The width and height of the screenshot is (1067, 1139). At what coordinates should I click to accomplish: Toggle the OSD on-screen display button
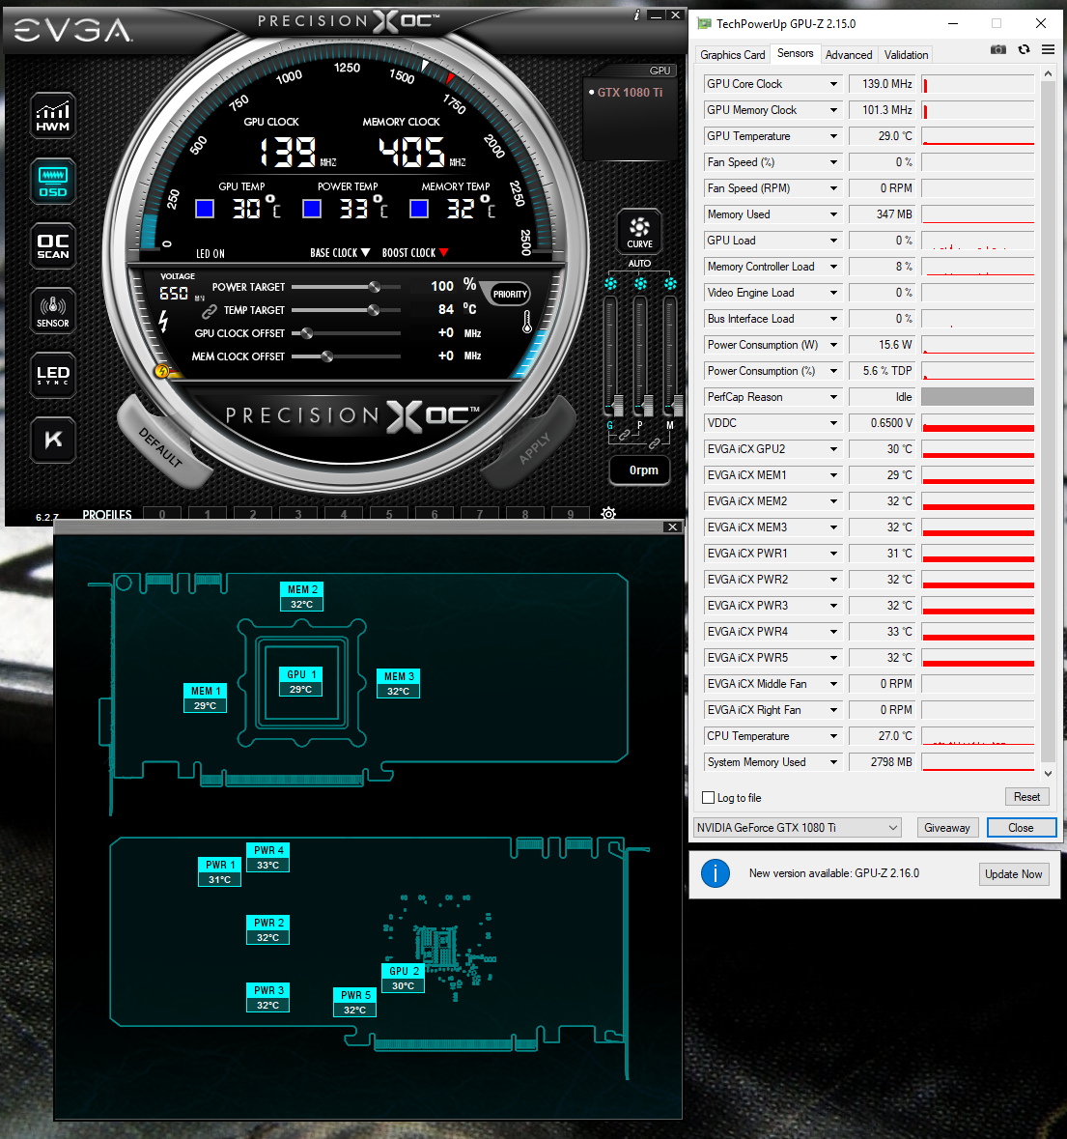[x=53, y=181]
